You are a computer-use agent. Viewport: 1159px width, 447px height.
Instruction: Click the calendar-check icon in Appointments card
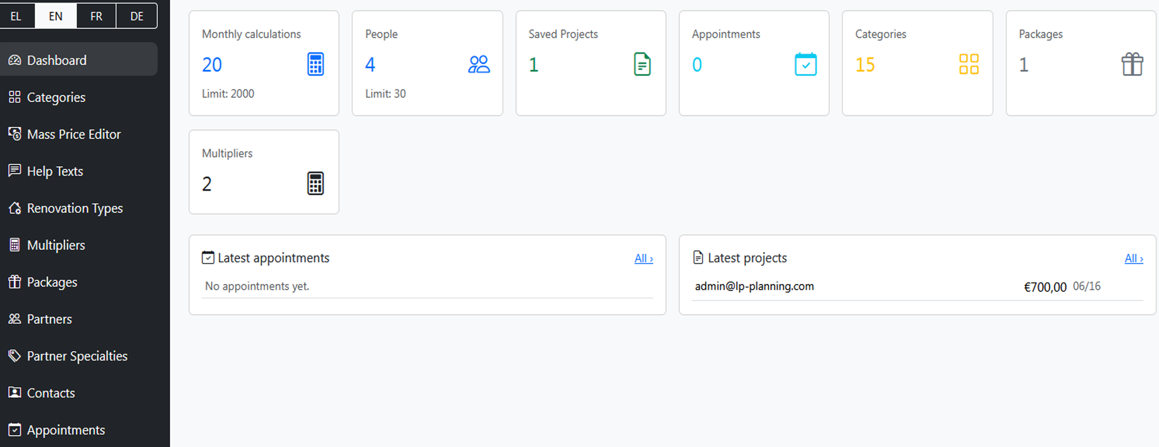point(806,64)
